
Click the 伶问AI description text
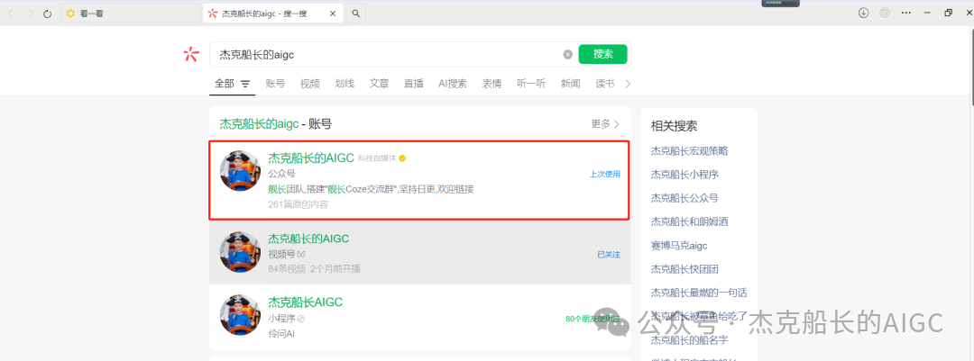point(281,334)
